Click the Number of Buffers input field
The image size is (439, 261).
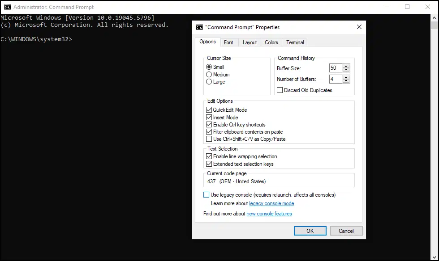click(336, 79)
